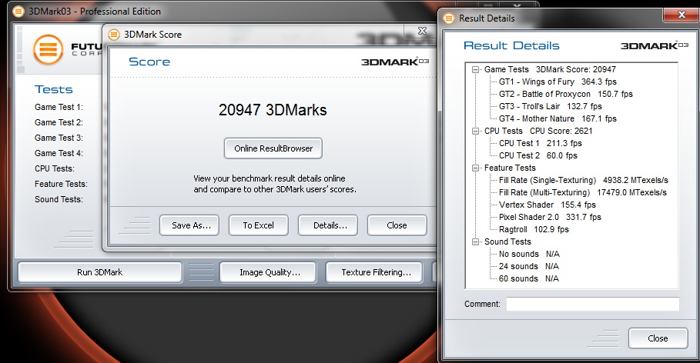This screenshot has height=363, width=700.
Task: Select the Ragtroll result row
Action: click(x=534, y=229)
